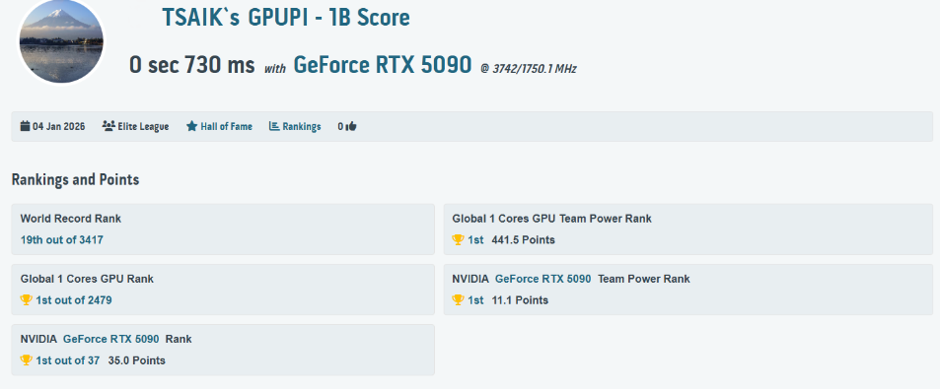The image size is (940, 389).
Task: Click trophy icon in Global 1 Cores GPU Rank
Action: pyautogui.click(x=26, y=299)
